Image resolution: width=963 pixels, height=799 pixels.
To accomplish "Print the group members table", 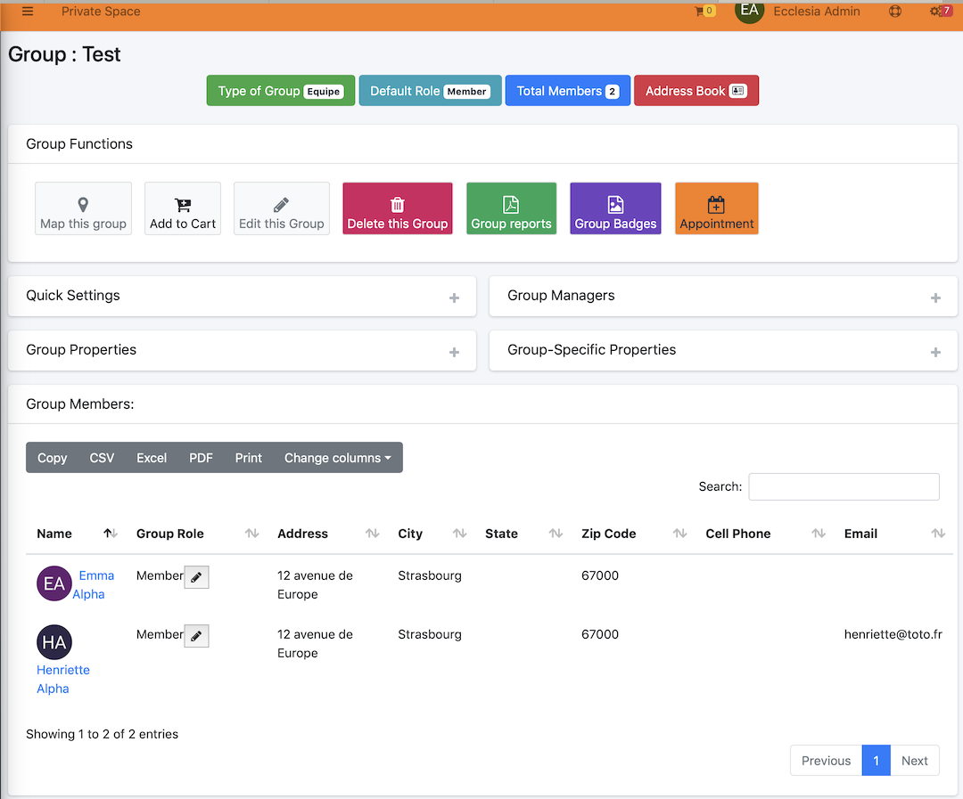I will click(248, 458).
